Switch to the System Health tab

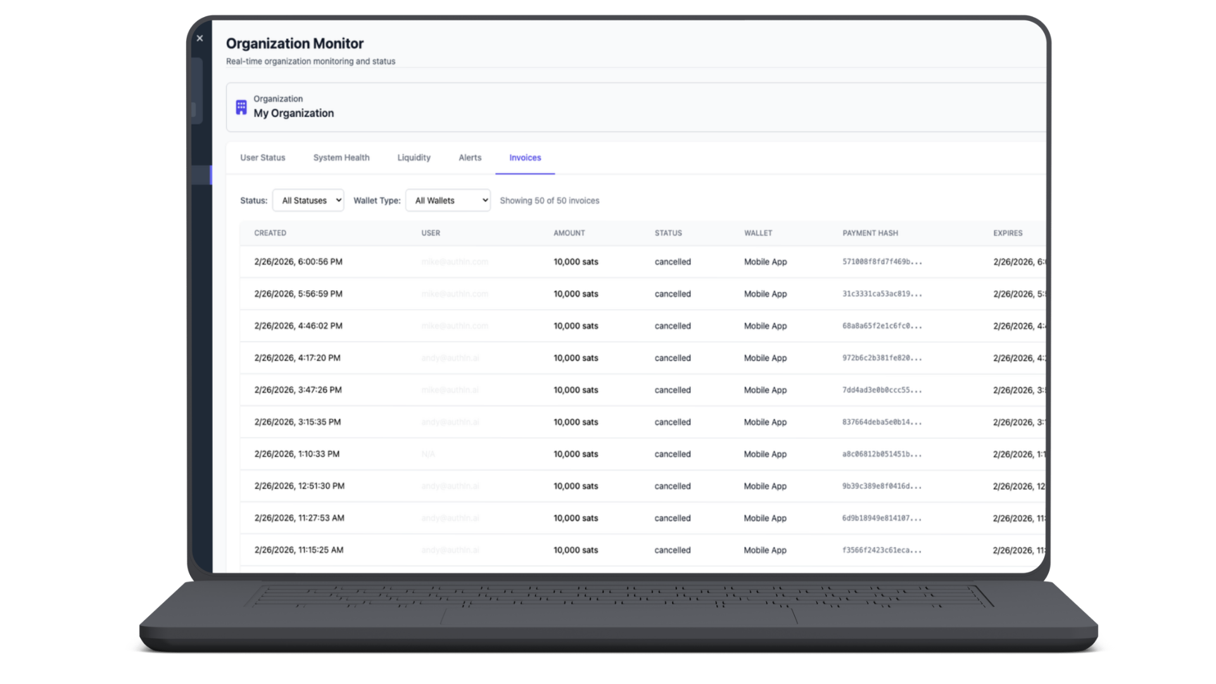coord(341,158)
